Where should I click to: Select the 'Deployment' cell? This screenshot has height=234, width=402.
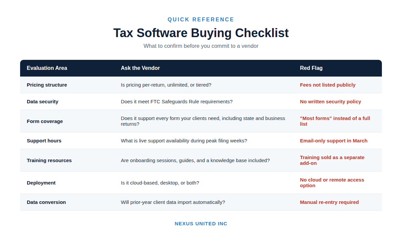click(x=41, y=183)
